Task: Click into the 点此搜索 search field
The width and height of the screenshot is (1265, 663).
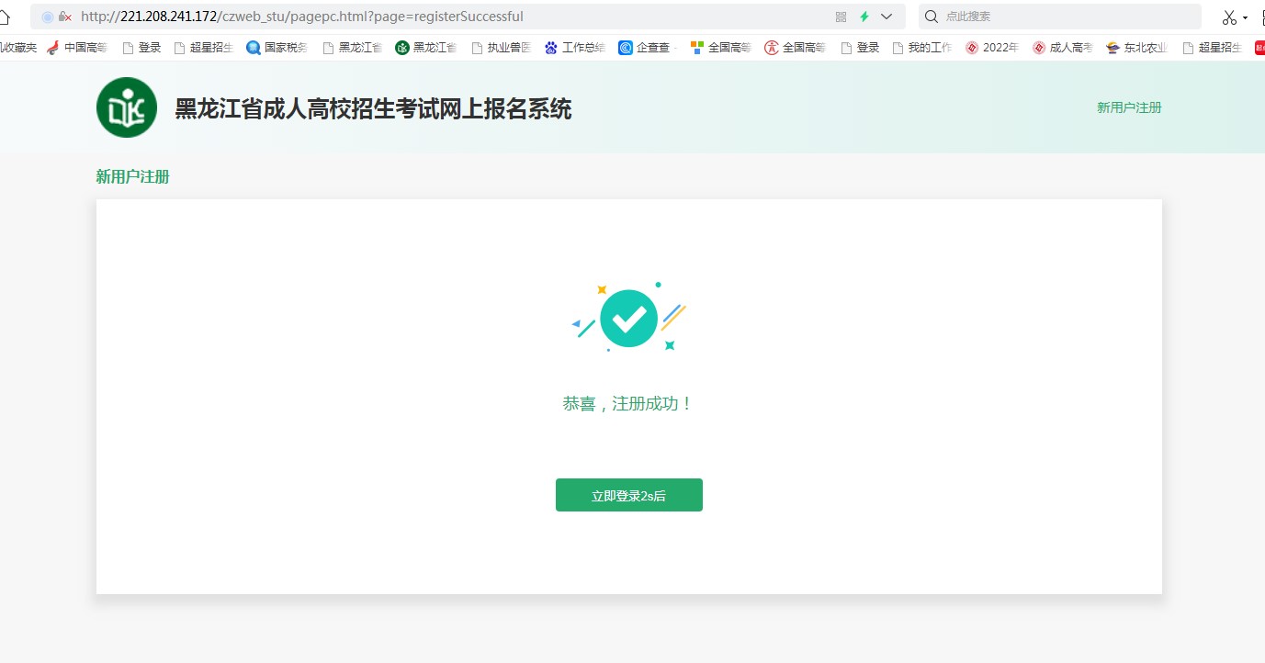Action: 1066,17
